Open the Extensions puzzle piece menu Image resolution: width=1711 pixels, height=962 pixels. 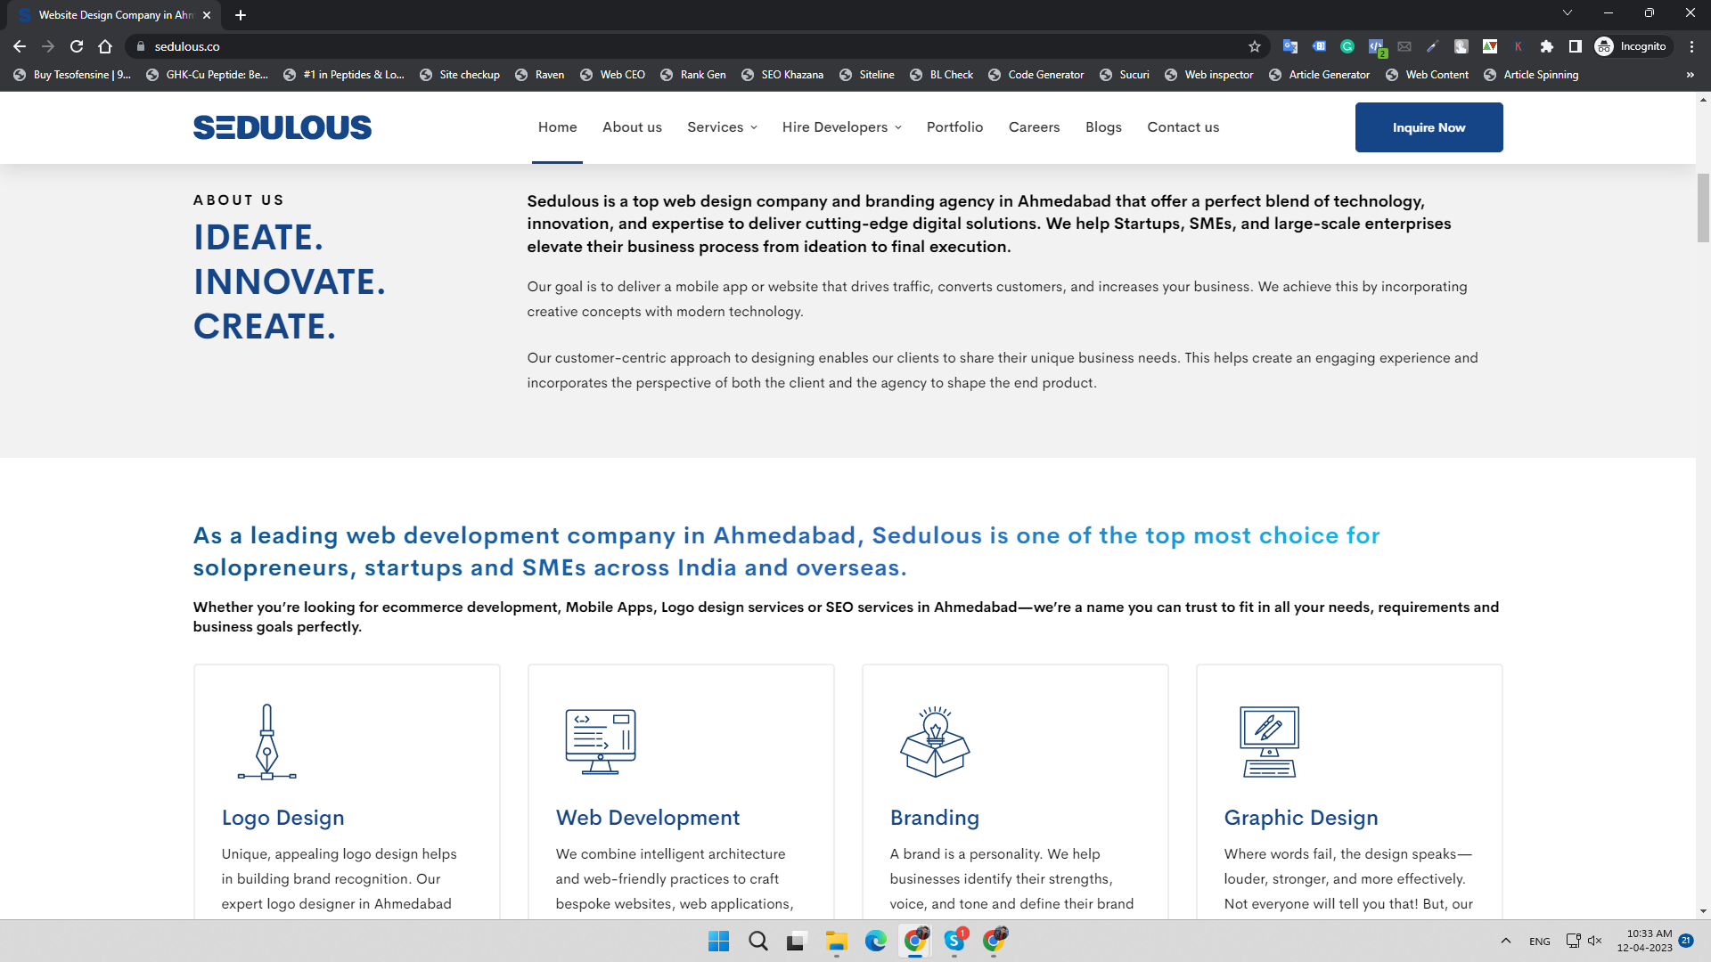(x=1547, y=46)
